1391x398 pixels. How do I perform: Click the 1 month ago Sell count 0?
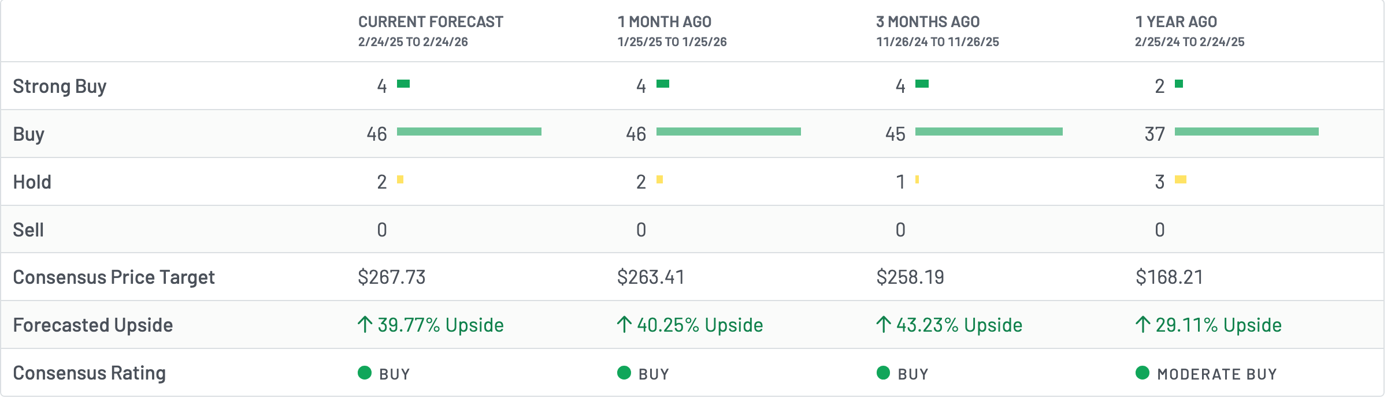(x=641, y=230)
